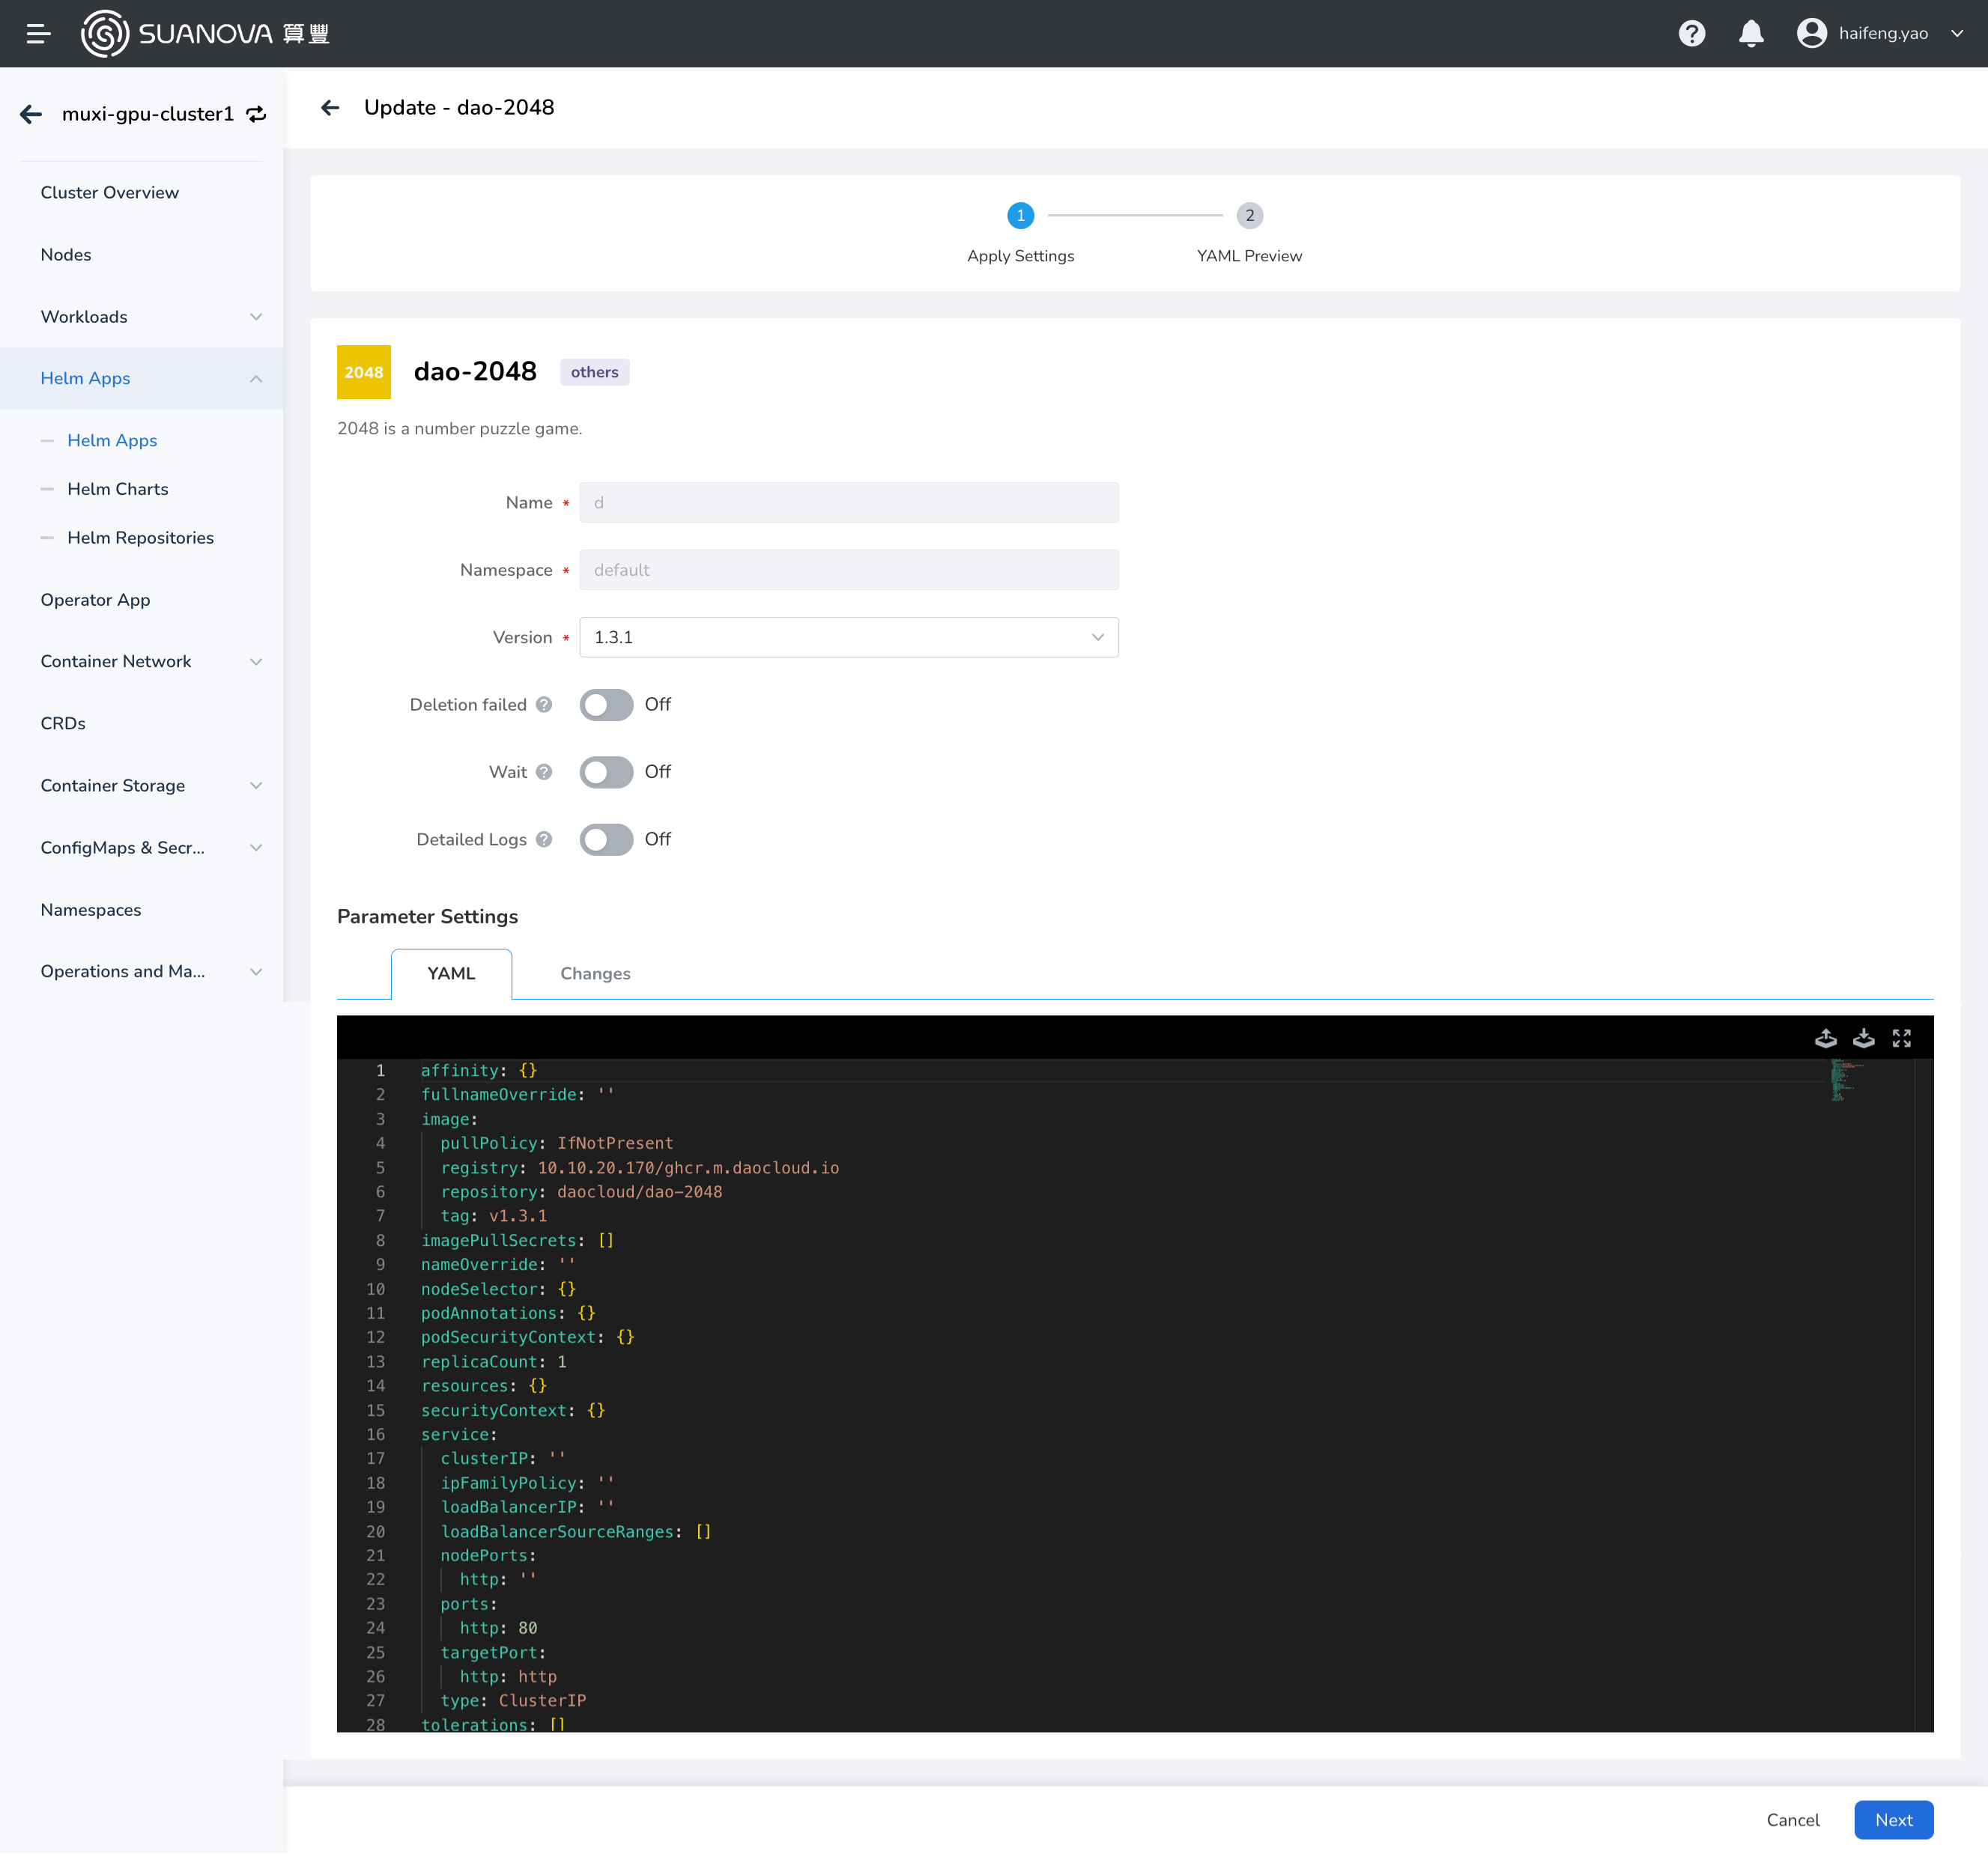Image resolution: width=1988 pixels, height=1854 pixels.
Task: Expand the Container Storage chevron
Action: tap(256, 785)
